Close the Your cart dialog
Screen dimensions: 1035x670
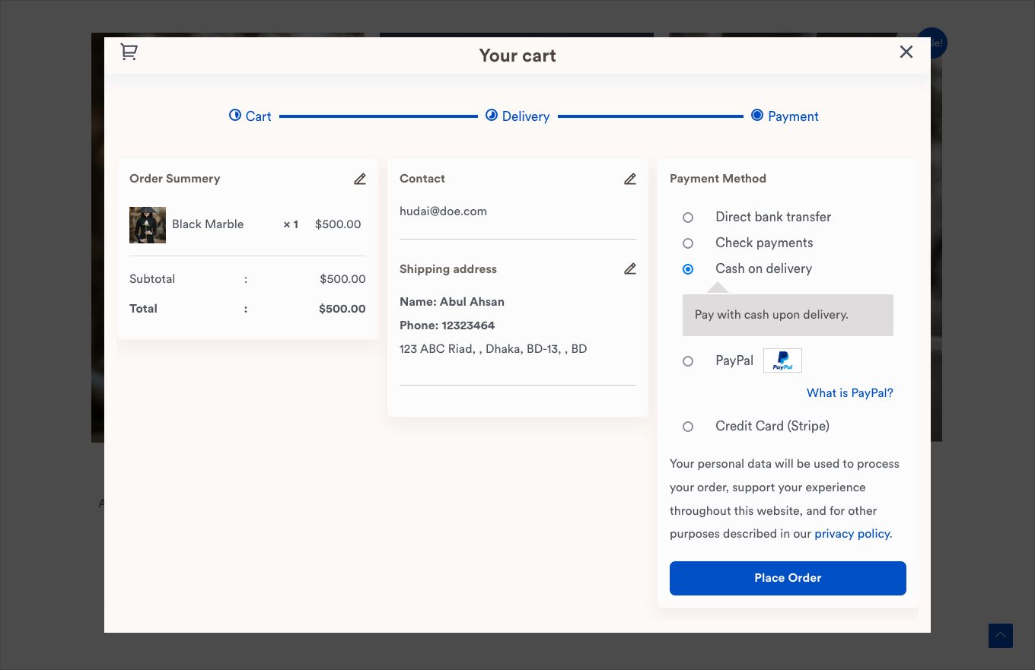coord(906,52)
